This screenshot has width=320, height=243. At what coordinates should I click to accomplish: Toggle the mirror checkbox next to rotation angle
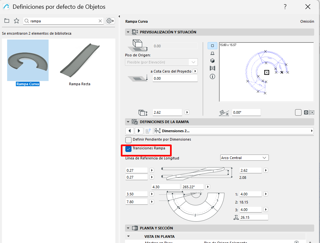click(298, 112)
